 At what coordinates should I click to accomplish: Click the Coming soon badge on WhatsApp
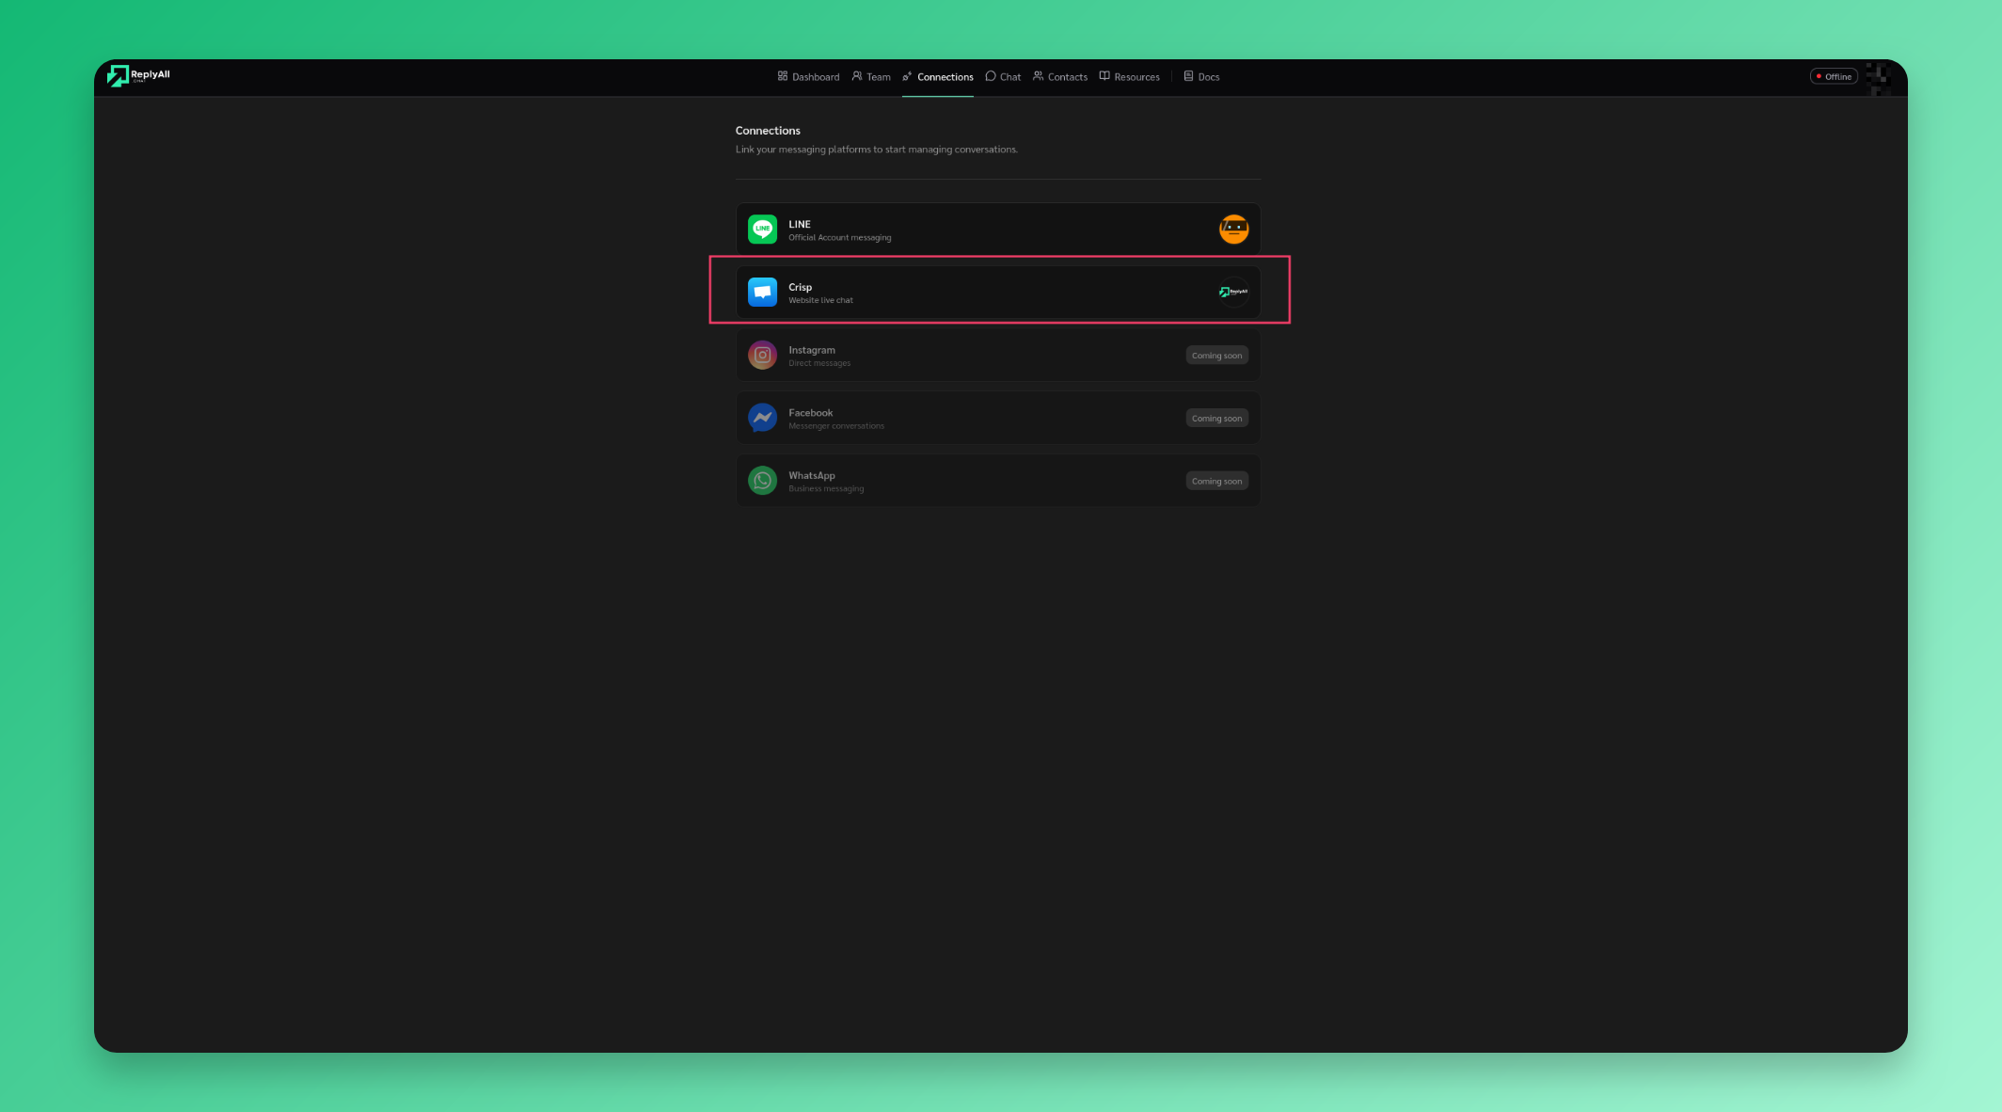[1216, 481]
